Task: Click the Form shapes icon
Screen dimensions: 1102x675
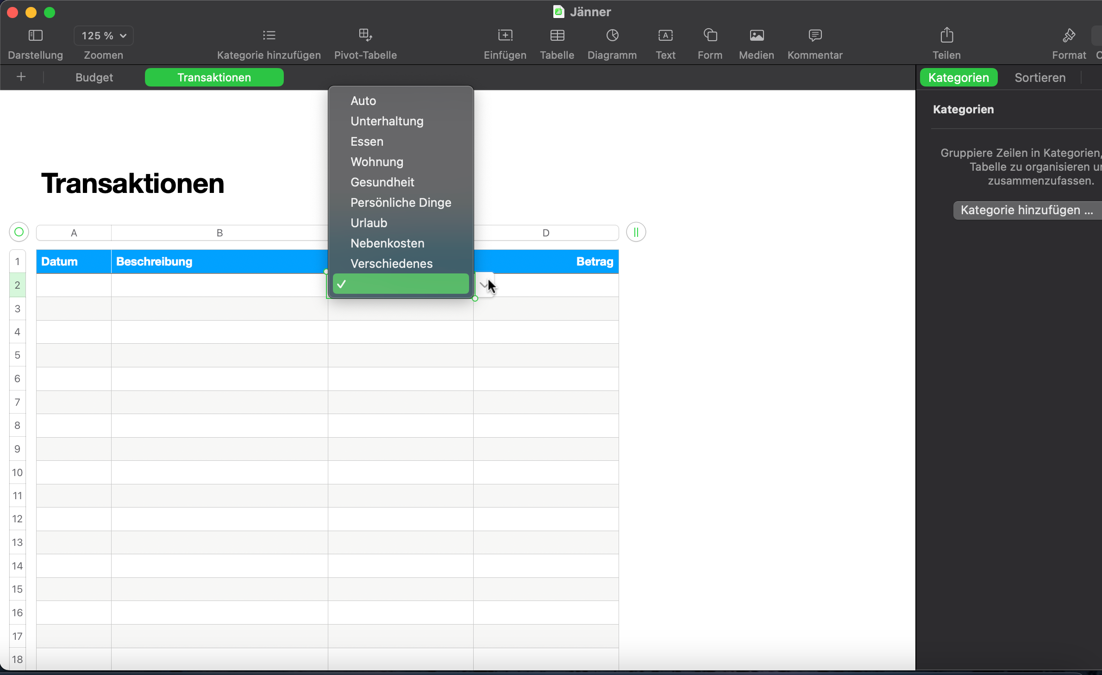Action: tap(710, 36)
